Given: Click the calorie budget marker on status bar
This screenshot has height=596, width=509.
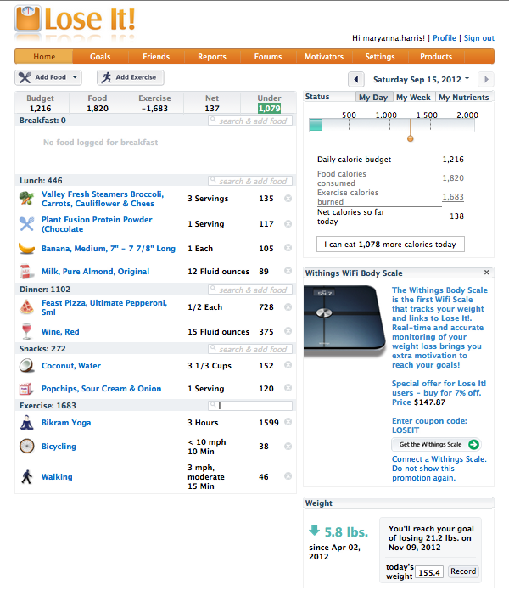Looking at the screenshot, I should [x=410, y=136].
